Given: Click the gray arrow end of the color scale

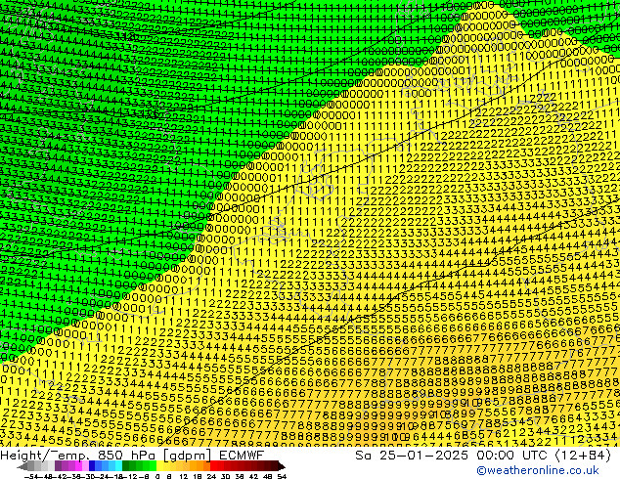Looking at the screenshot, I should (x=22, y=466).
